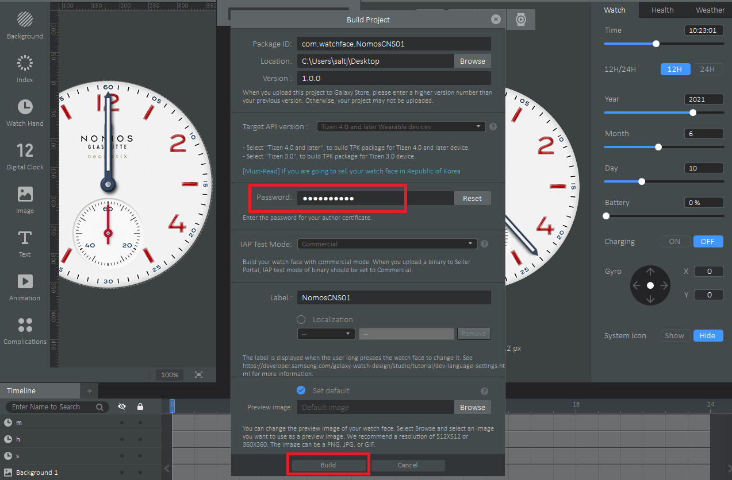The image size is (732, 480).
Task: Adjust the Battery slider handle
Action: click(606, 216)
